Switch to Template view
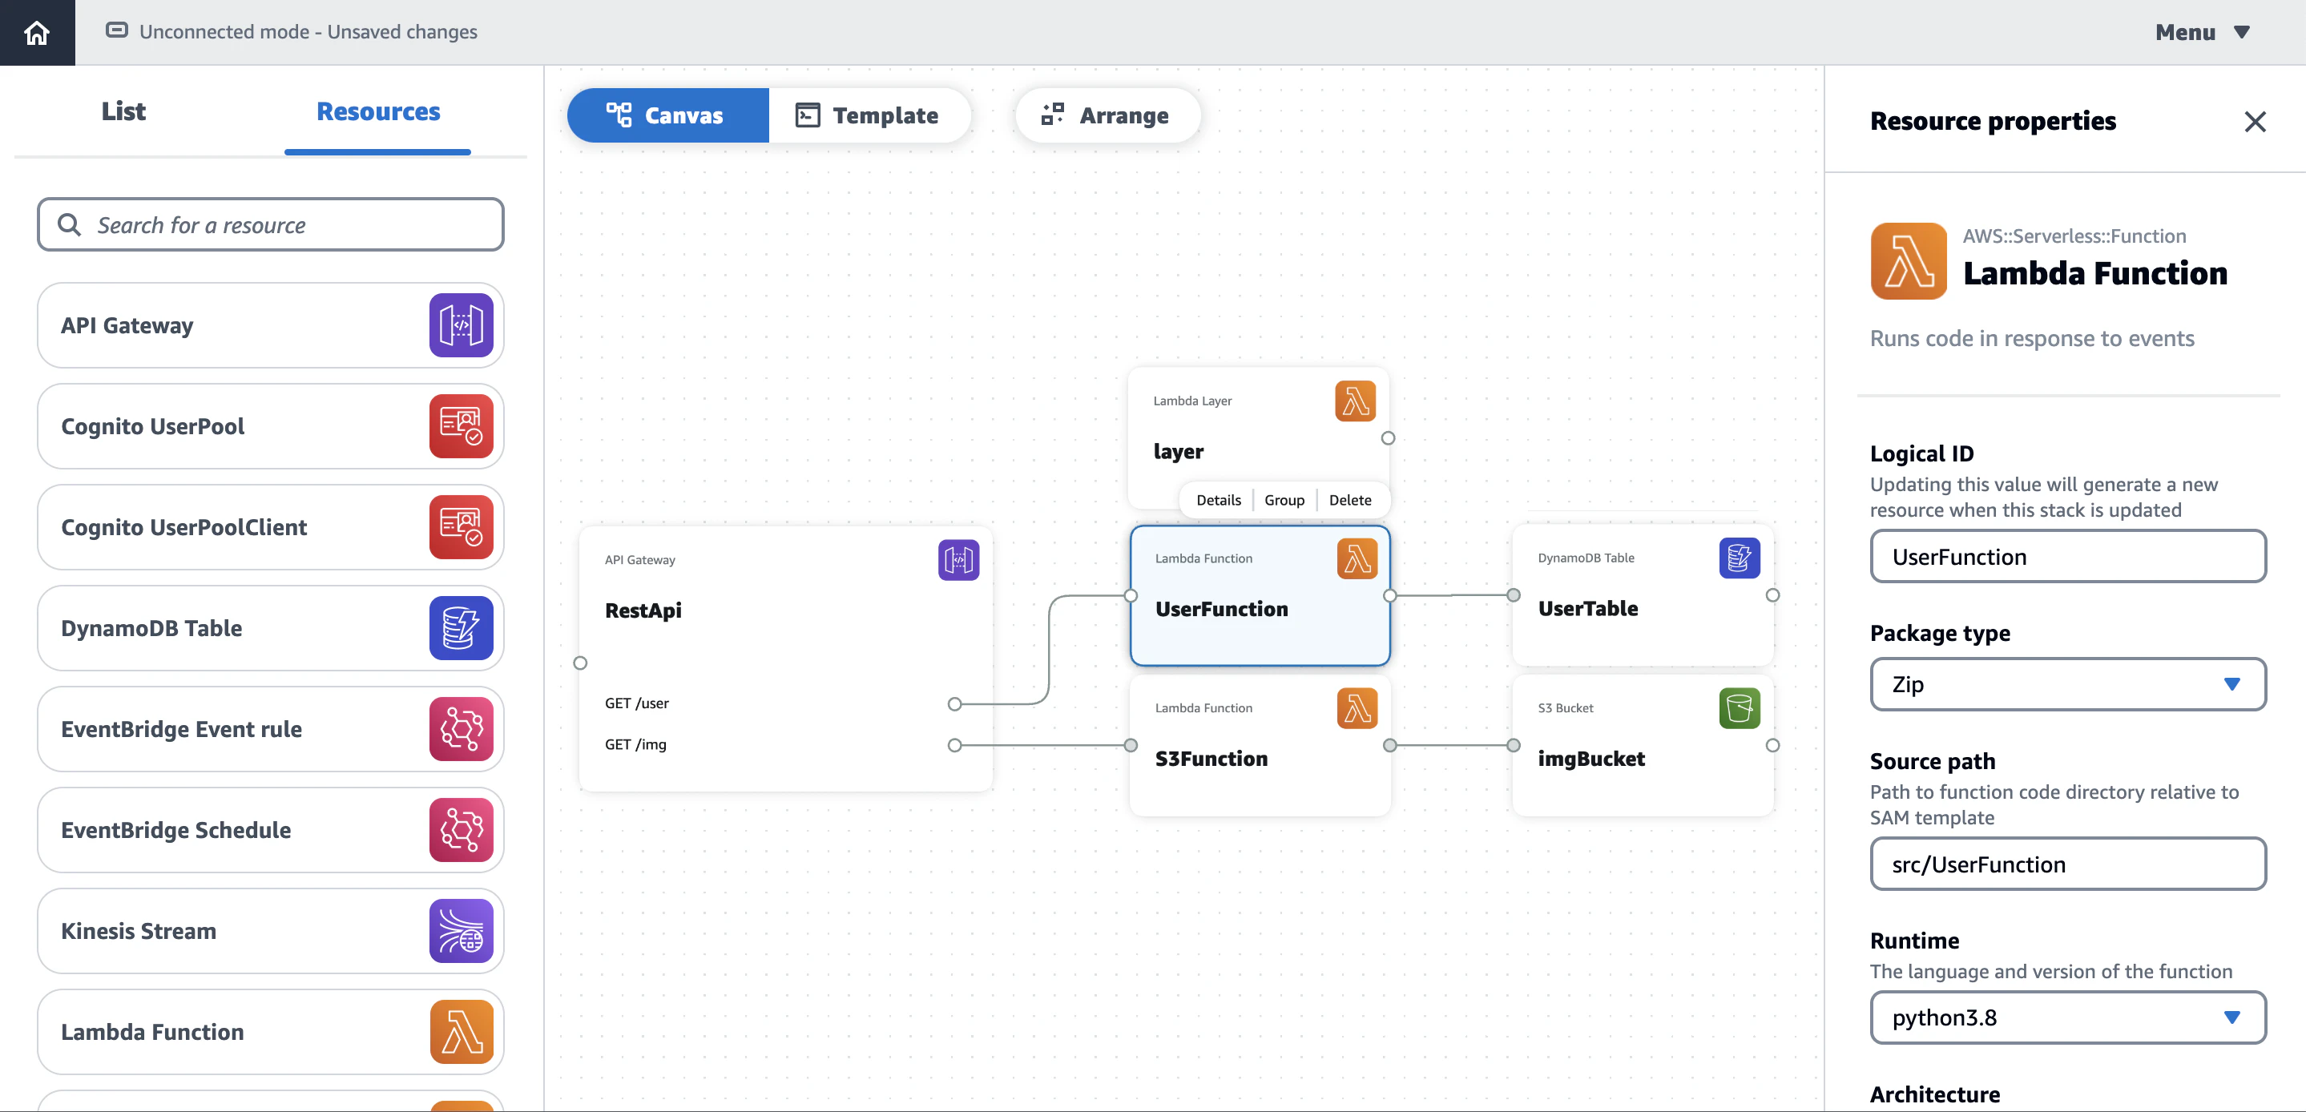This screenshot has width=2306, height=1112. (869, 115)
